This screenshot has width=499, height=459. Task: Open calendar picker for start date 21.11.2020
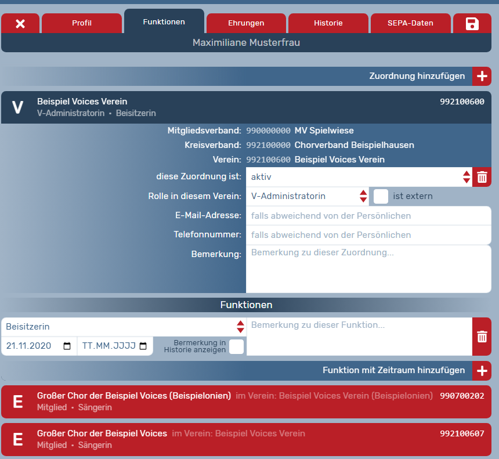pyautogui.click(x=67, y=346)
